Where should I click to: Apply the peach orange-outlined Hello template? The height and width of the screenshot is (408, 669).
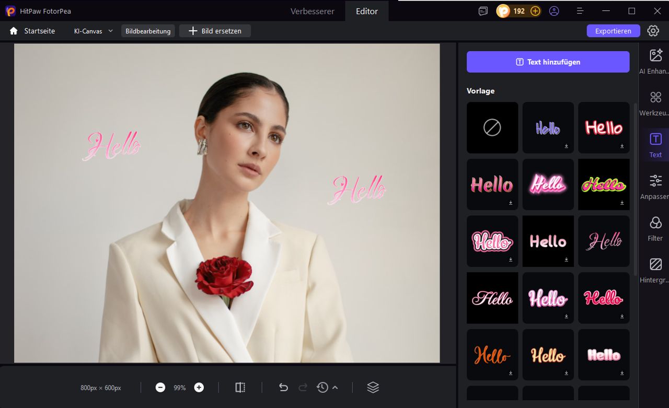(x=548, y=355)
